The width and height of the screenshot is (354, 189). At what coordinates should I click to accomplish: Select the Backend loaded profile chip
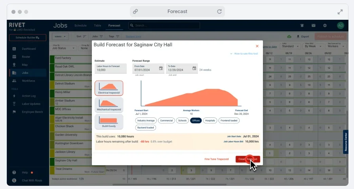coord(145,128)
